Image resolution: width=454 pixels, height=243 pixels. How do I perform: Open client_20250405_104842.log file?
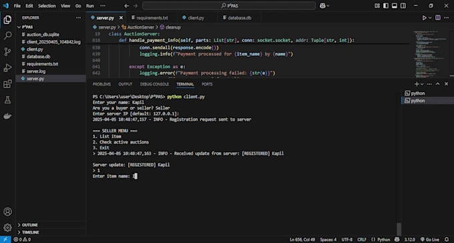click(53, 41)
